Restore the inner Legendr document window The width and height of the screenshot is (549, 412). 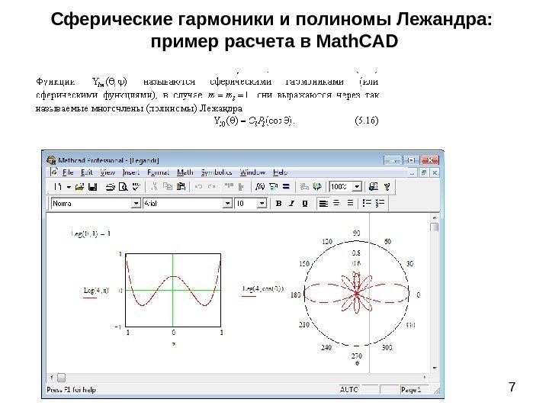[x=424, y=172]
